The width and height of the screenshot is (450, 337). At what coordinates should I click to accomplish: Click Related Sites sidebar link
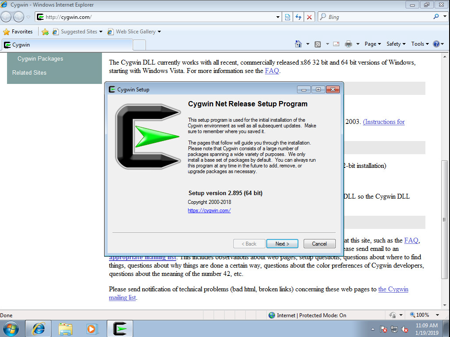point(29,72)
